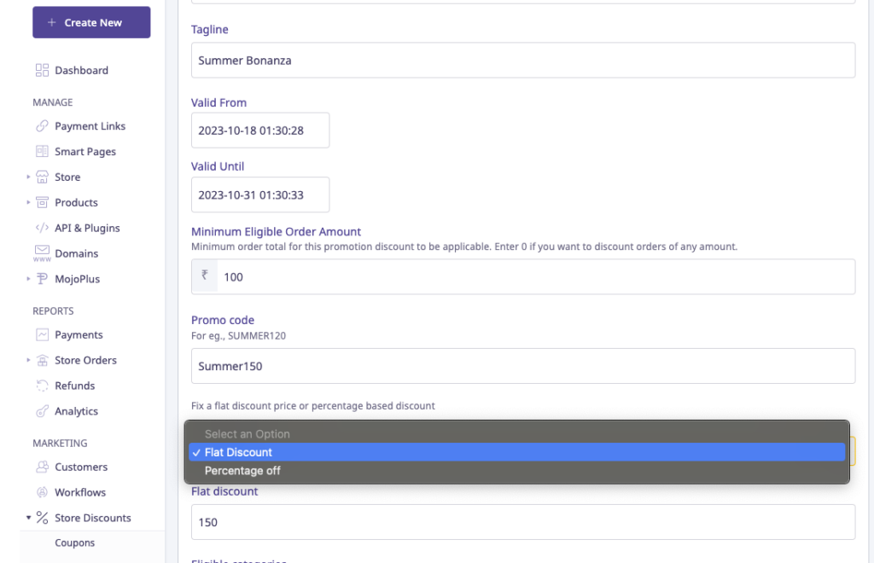Collapse the Store Discounts section arrow

28,518
